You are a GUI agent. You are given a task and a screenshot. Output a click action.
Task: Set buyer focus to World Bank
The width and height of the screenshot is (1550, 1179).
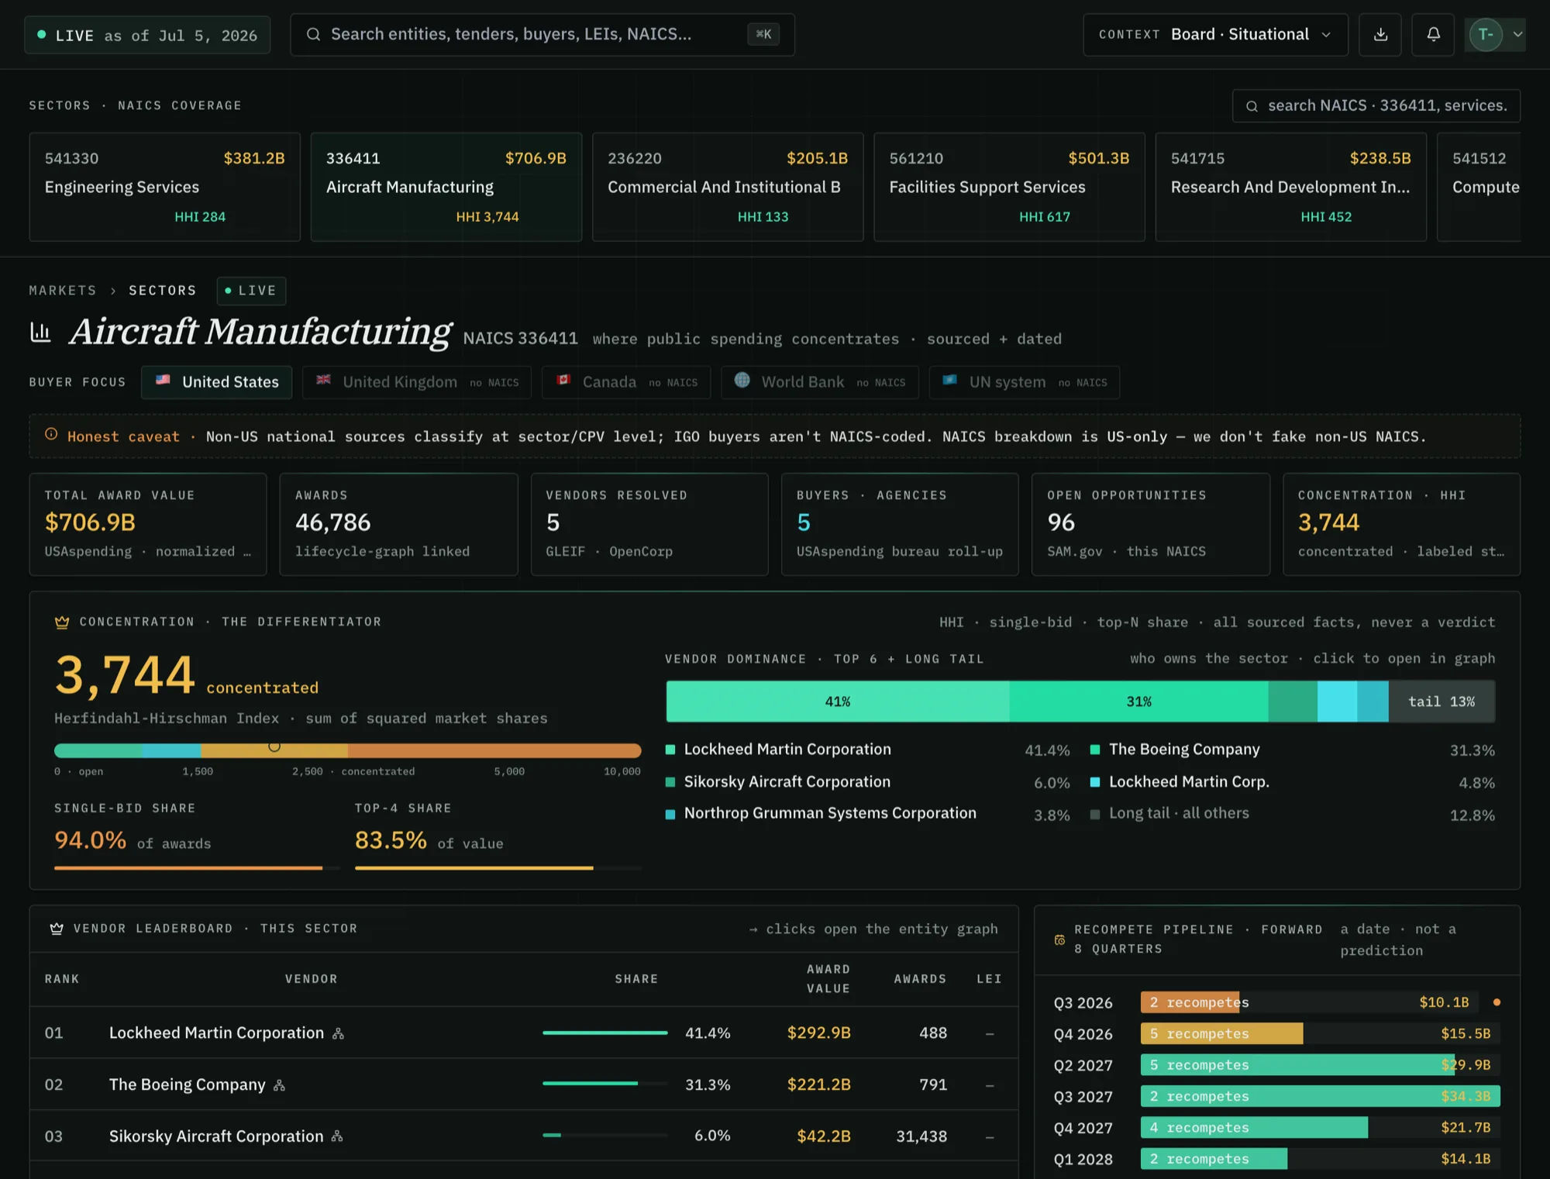pyautogui.click(x=819, y=382)
